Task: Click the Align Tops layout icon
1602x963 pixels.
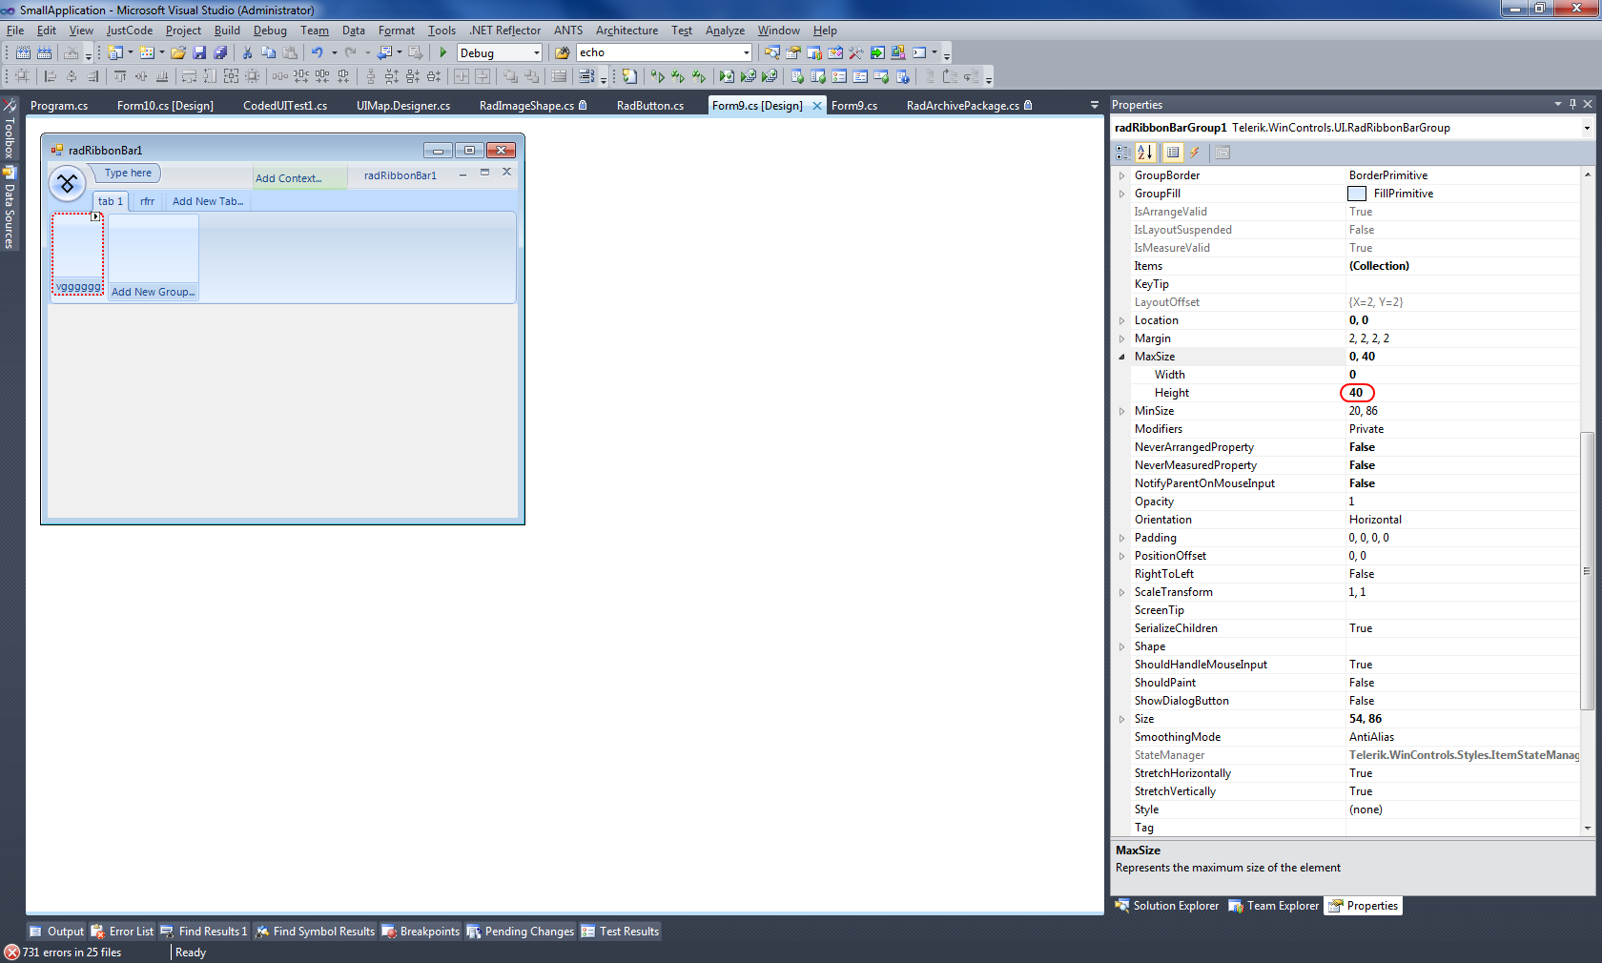Action: (x=120, y=76)
